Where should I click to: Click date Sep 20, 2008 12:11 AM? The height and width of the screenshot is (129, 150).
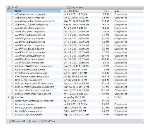tap(76, 115)
